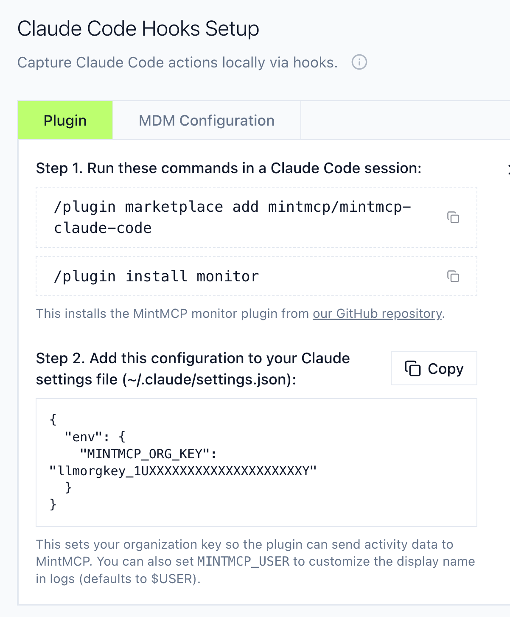Open the MDM Configuration tab

[x=207, y=121]
